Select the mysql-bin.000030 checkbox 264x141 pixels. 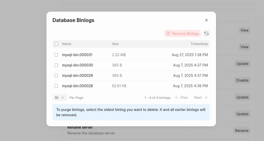(x=56, y=65)
